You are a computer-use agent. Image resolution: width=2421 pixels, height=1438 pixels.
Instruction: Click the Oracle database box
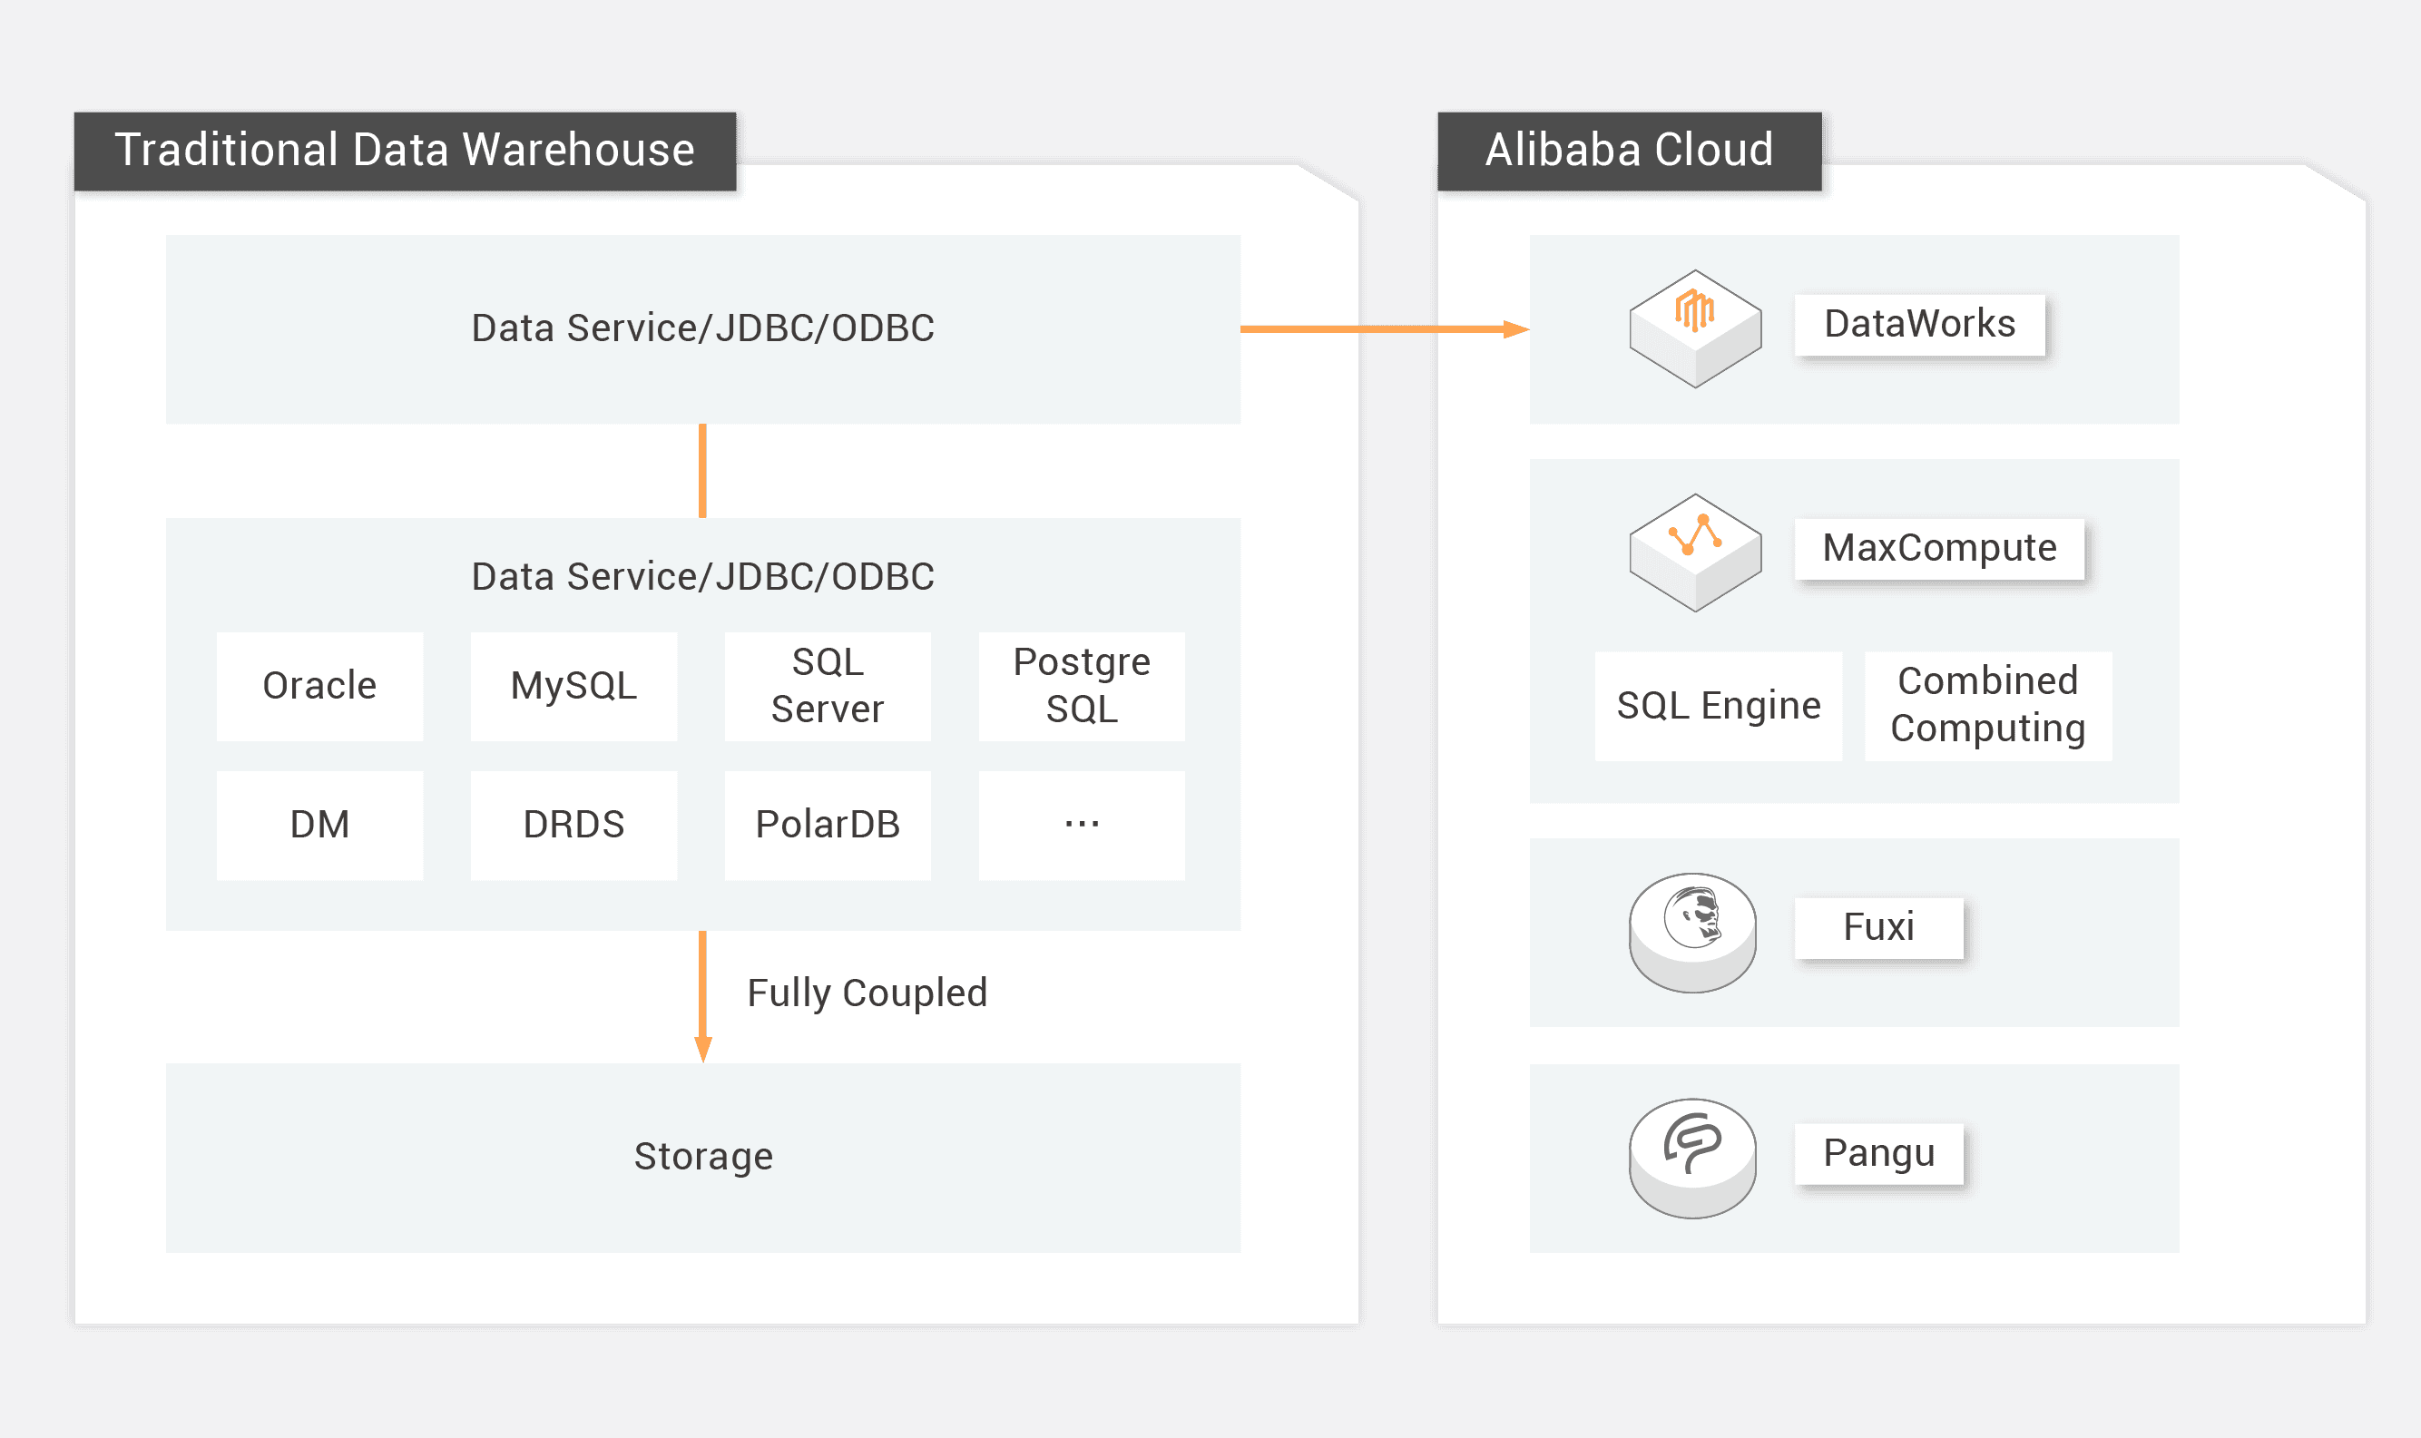tap(319, 686)
